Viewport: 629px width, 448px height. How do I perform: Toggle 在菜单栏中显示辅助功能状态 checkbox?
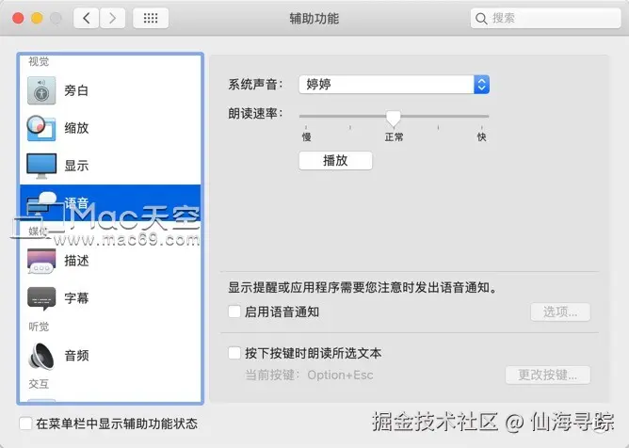pos(25,424)
